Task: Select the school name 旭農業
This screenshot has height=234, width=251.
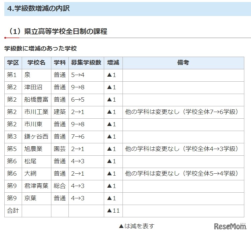Action: click(33, 149)
